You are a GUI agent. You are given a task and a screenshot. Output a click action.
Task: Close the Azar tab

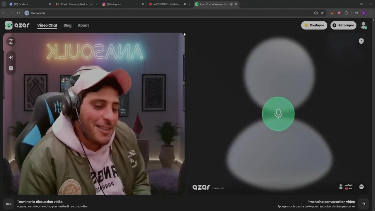(x=236, y=4)
